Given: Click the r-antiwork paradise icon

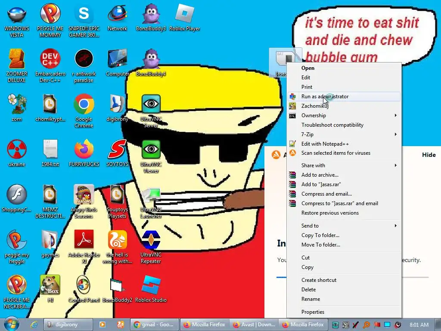Looking at the screenshot, I should tap(84, 66).
